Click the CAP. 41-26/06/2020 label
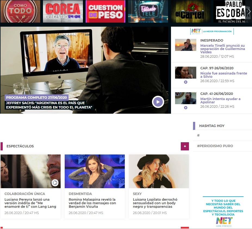This screenshot has height=229, width=252. point(217,94)
